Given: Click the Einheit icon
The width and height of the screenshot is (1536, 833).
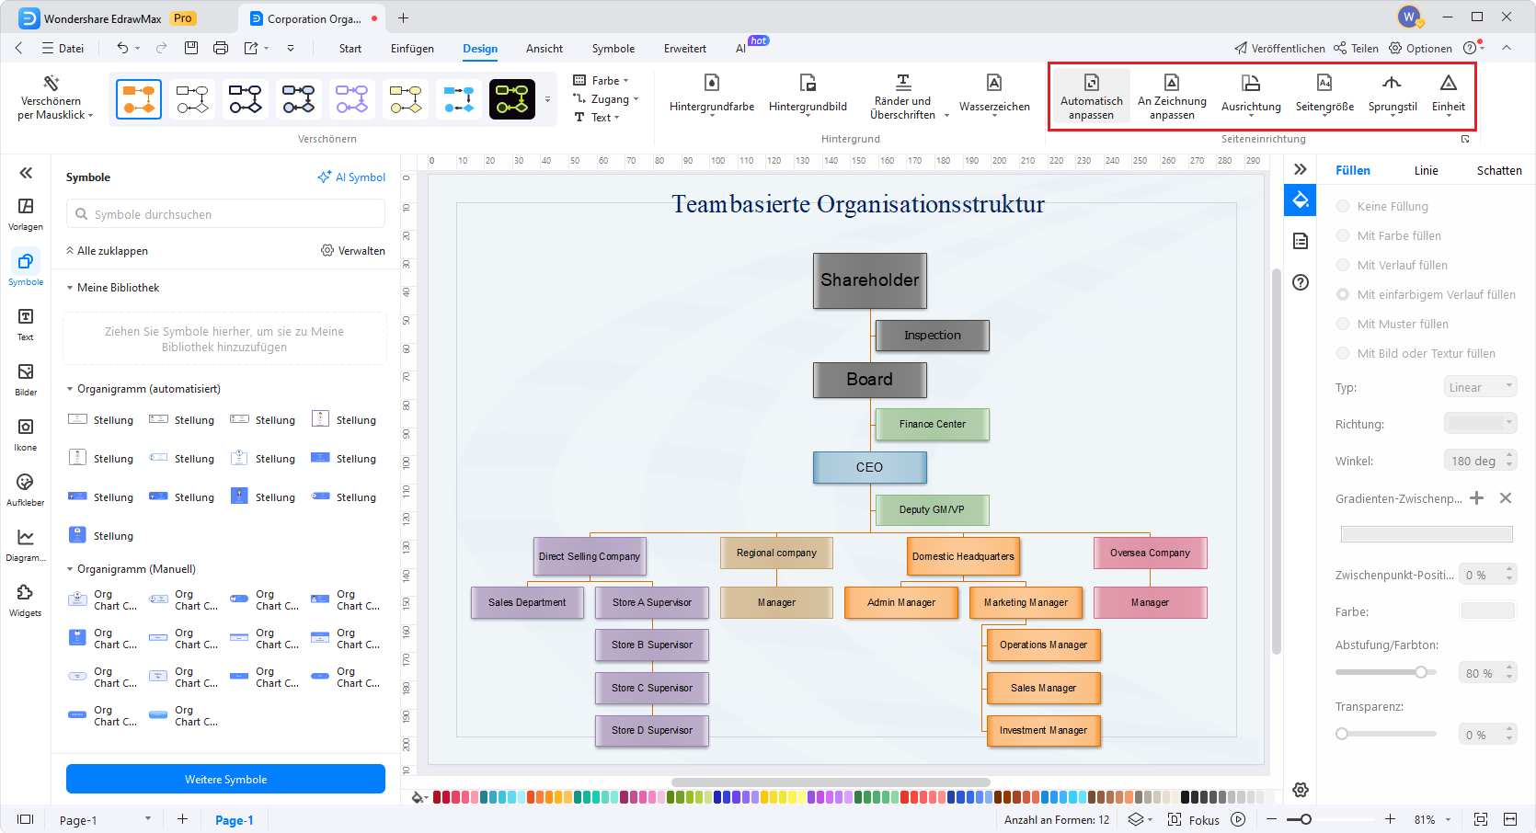Looking at the screenshot, I should click(x=1449, y=83).
